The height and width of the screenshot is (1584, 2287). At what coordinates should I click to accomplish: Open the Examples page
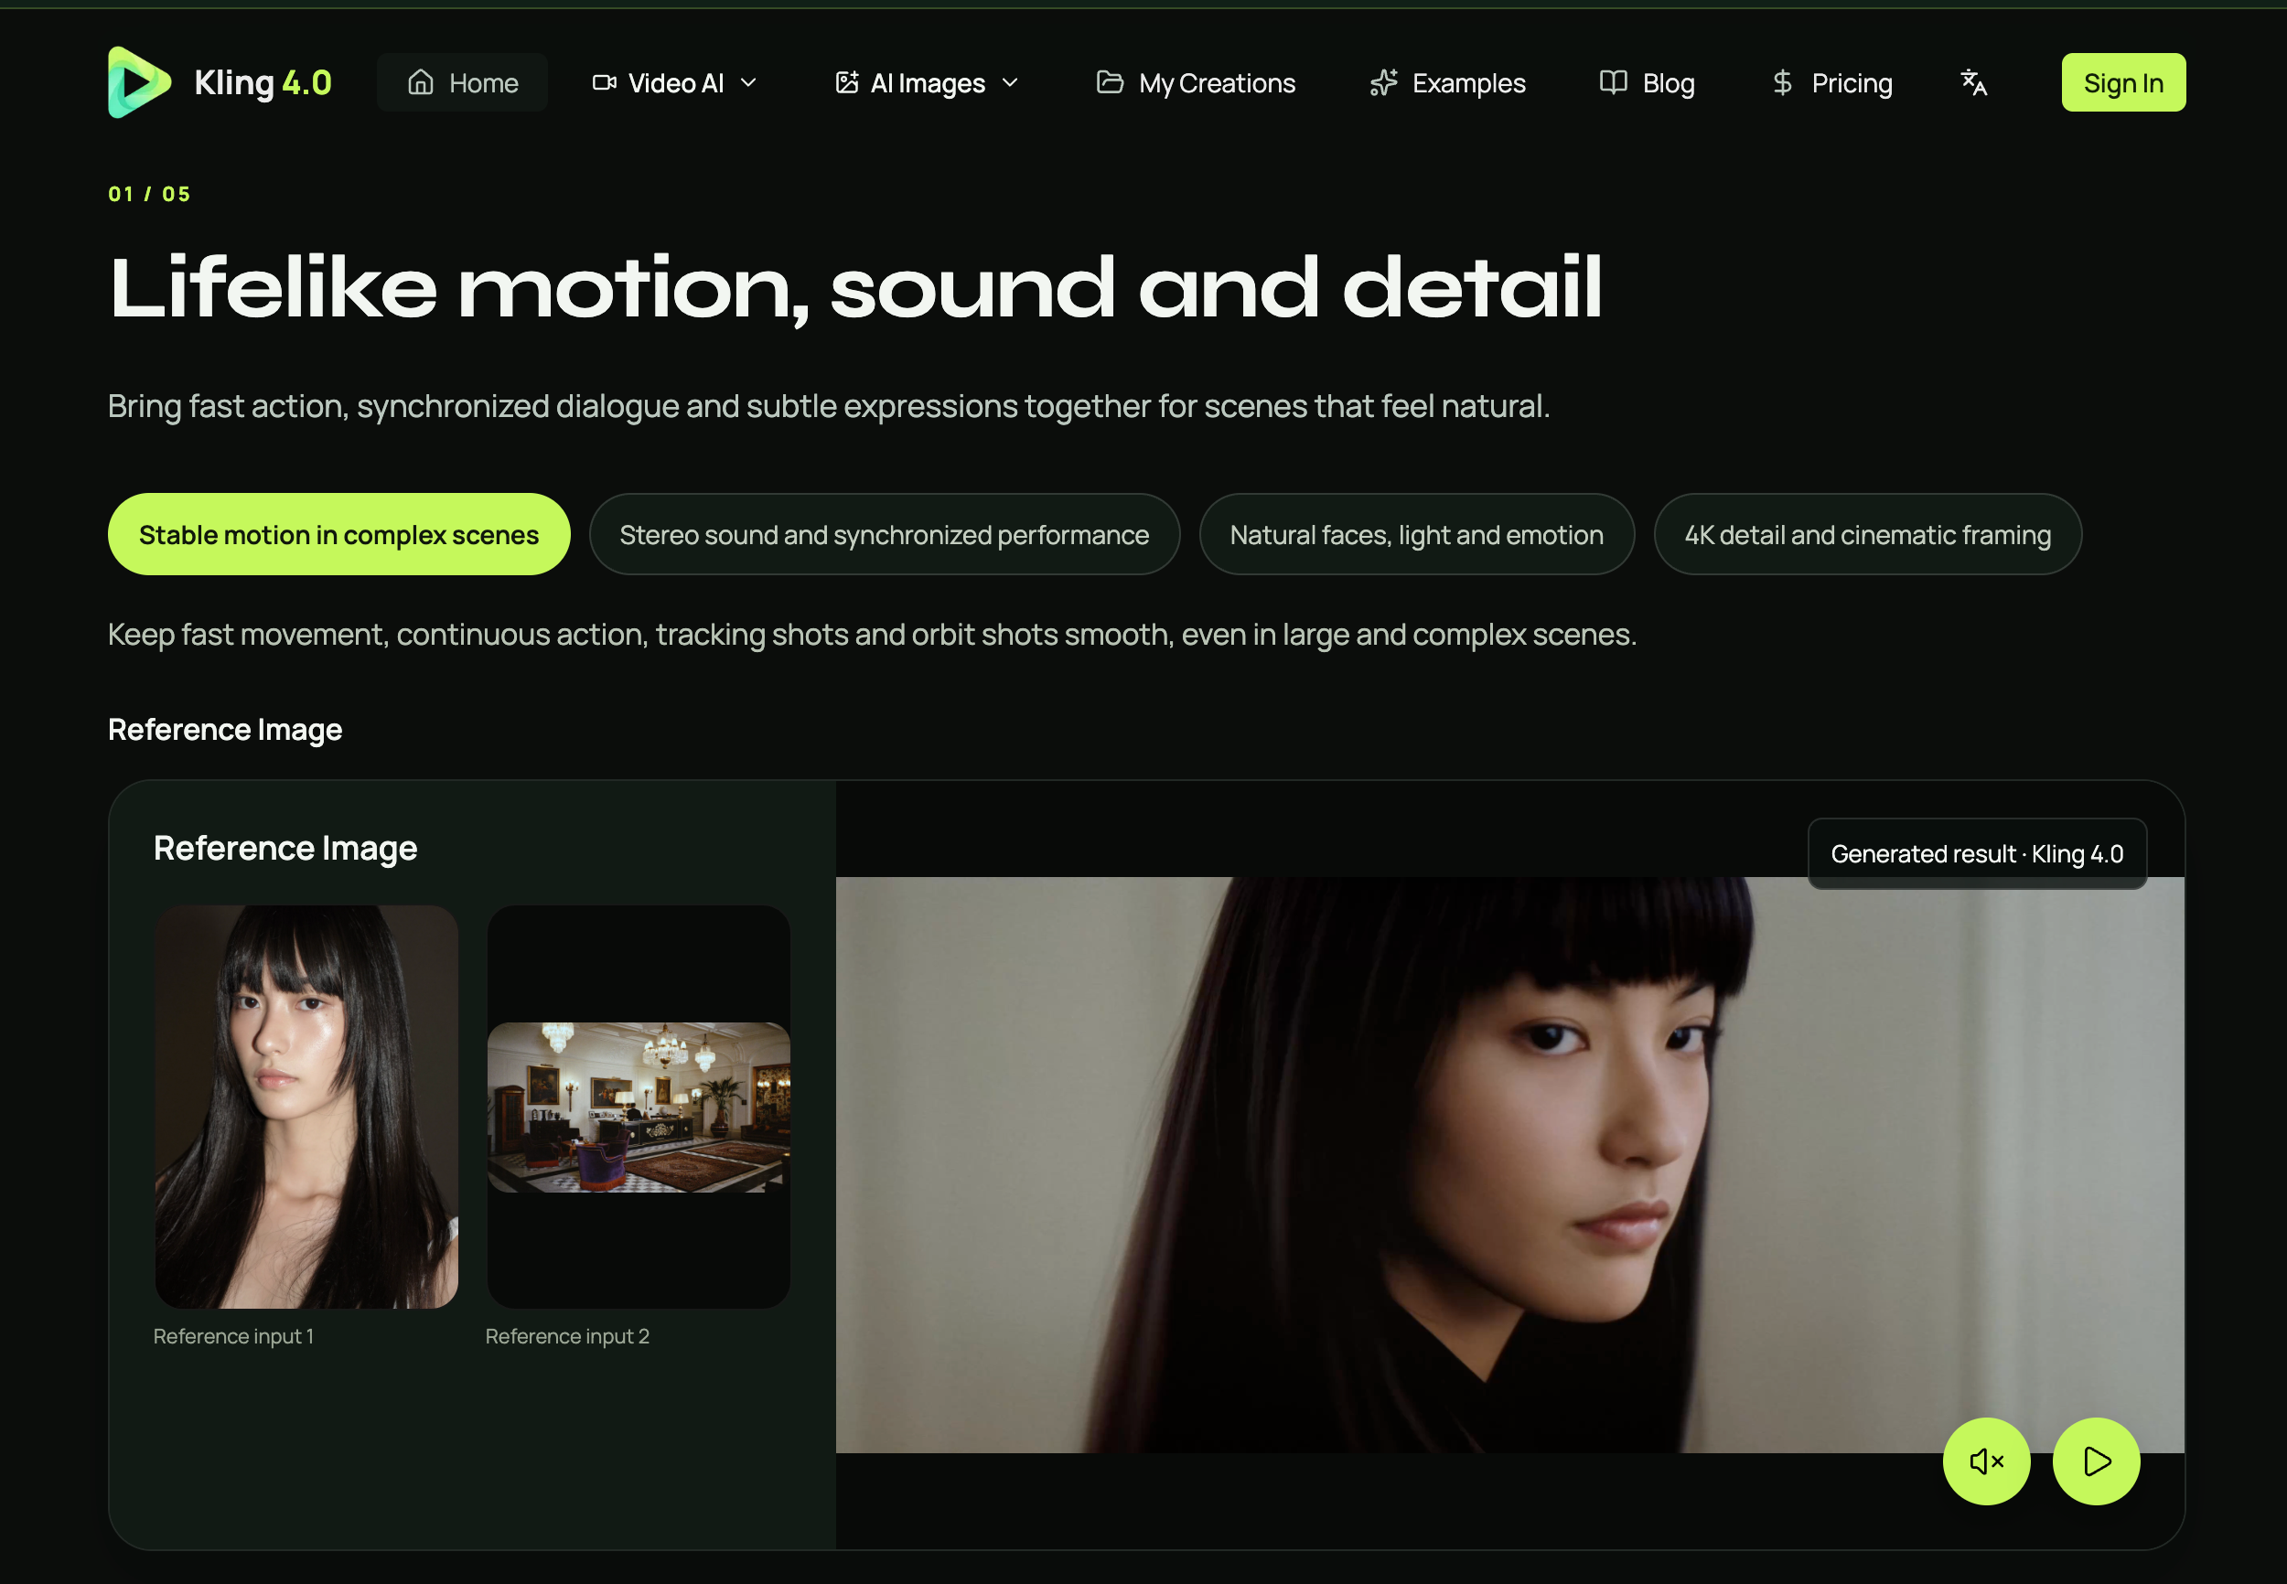[x=1447, y=82]
